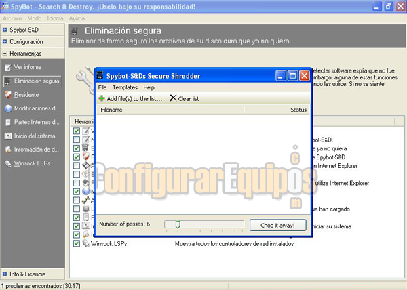Click '1 problemas encontrados (30:17)' in status bar

pyautogui.click(x=41, y=286)
